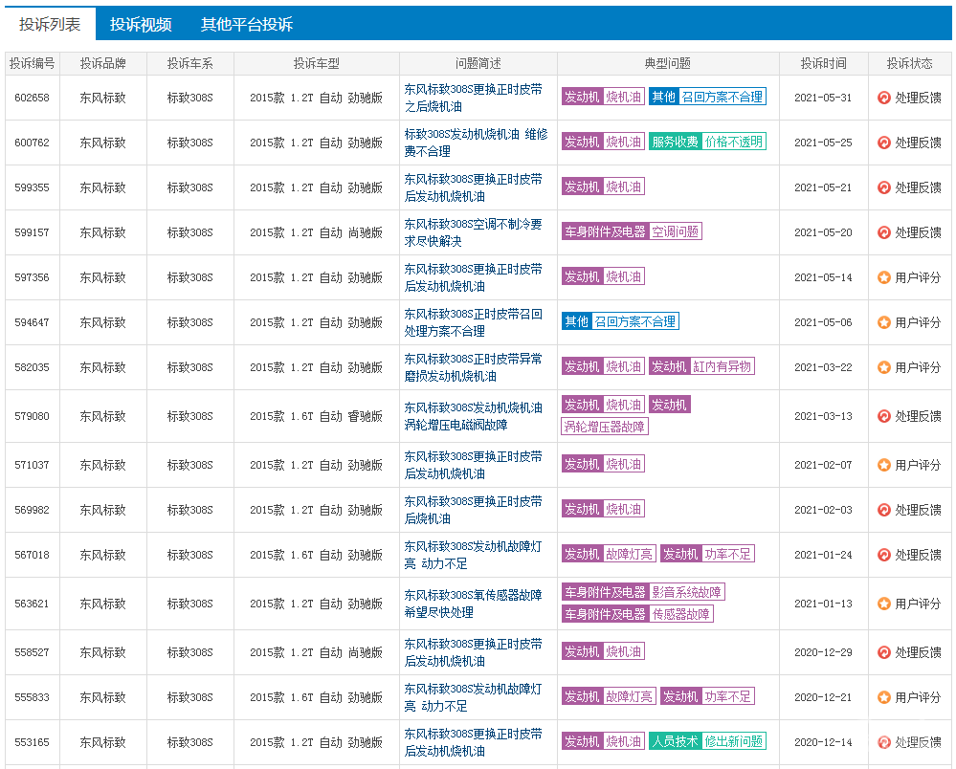Click 功率不足 tag in complaint 555833 row
956x769 pixels.
727,696
